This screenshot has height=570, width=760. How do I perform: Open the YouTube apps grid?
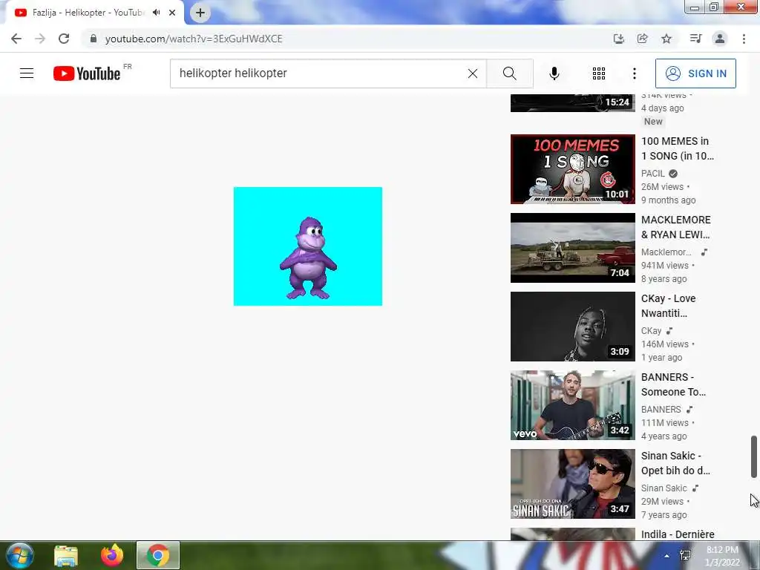[599, 73]
